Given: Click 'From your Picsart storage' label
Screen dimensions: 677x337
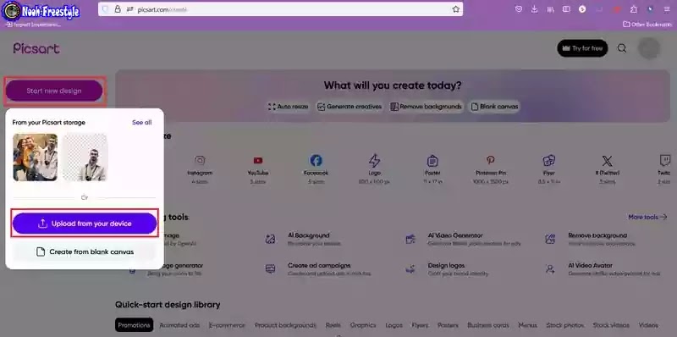Looking at the screenshot, I should pos(49,122).
